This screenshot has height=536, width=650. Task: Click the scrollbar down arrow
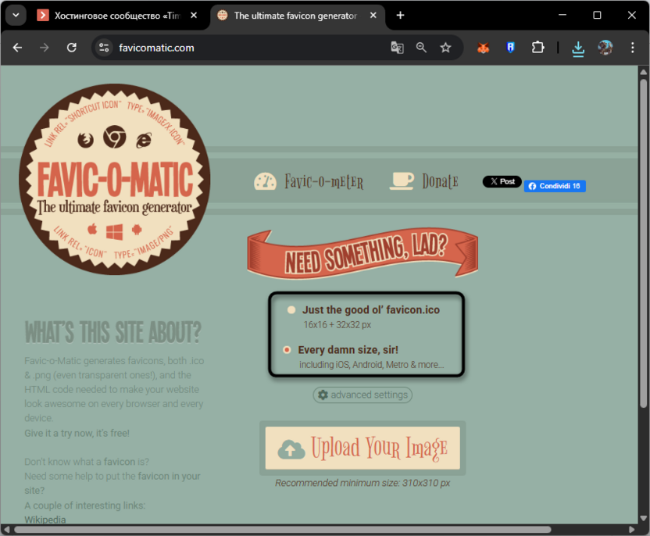click(x=643, y=518)
